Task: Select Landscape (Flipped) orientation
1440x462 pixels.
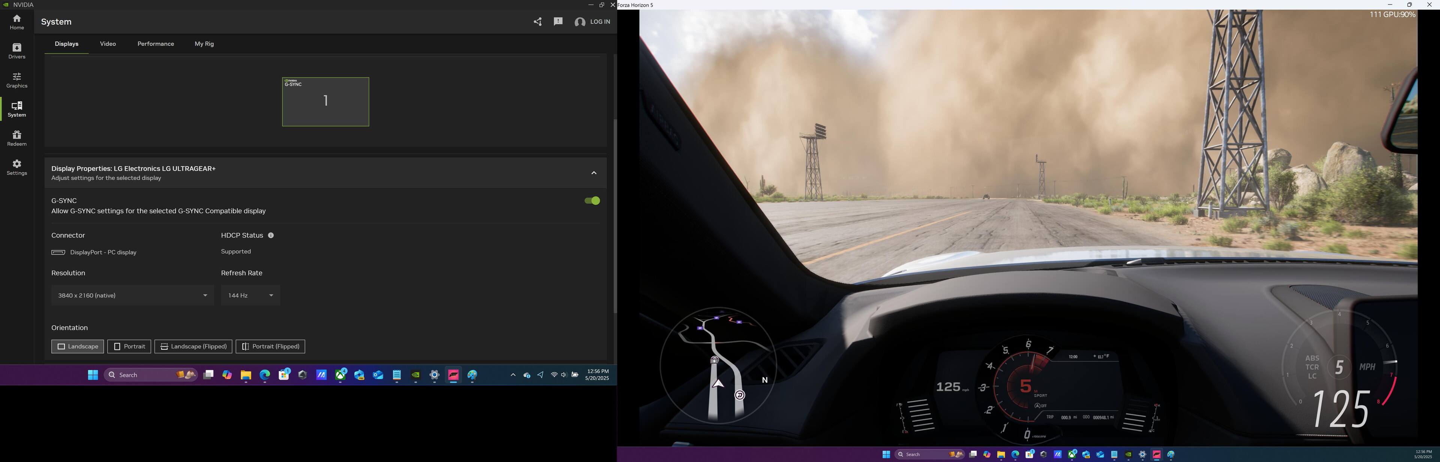Action: click(x=193, y=347)
